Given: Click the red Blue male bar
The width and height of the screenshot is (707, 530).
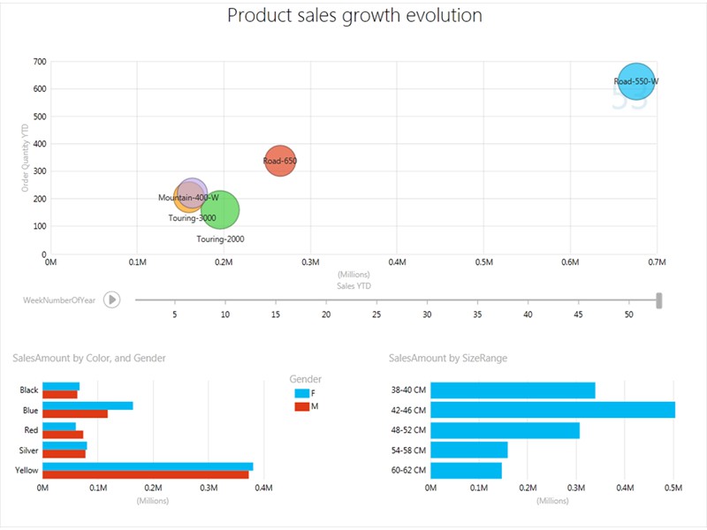Looking at the screenshot, I should [75, 413].
